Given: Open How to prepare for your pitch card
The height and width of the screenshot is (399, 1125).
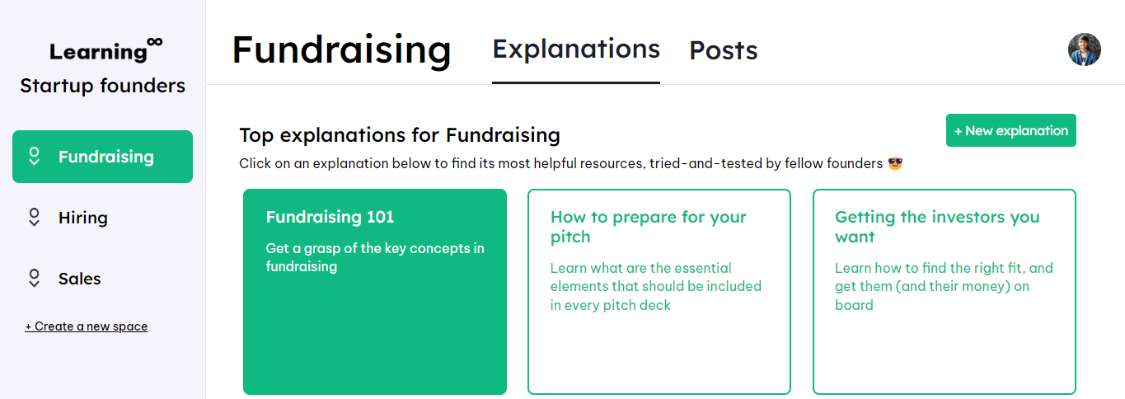Looking at the screenshot, I should click(659, 292).
